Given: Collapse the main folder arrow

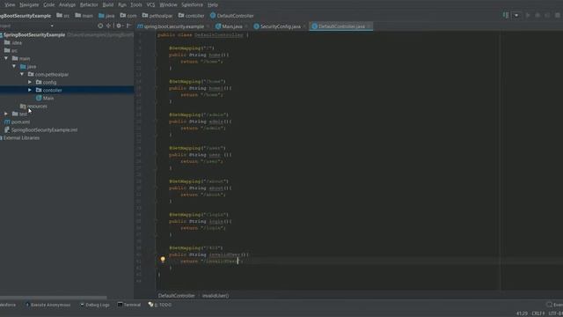Looking at the screenshot, I should coord(6,58).
